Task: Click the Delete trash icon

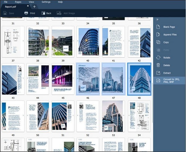Action: (x=158, y=65)
